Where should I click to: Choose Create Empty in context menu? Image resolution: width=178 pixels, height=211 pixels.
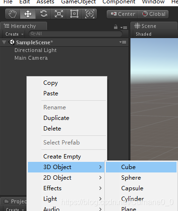[67, 157]
